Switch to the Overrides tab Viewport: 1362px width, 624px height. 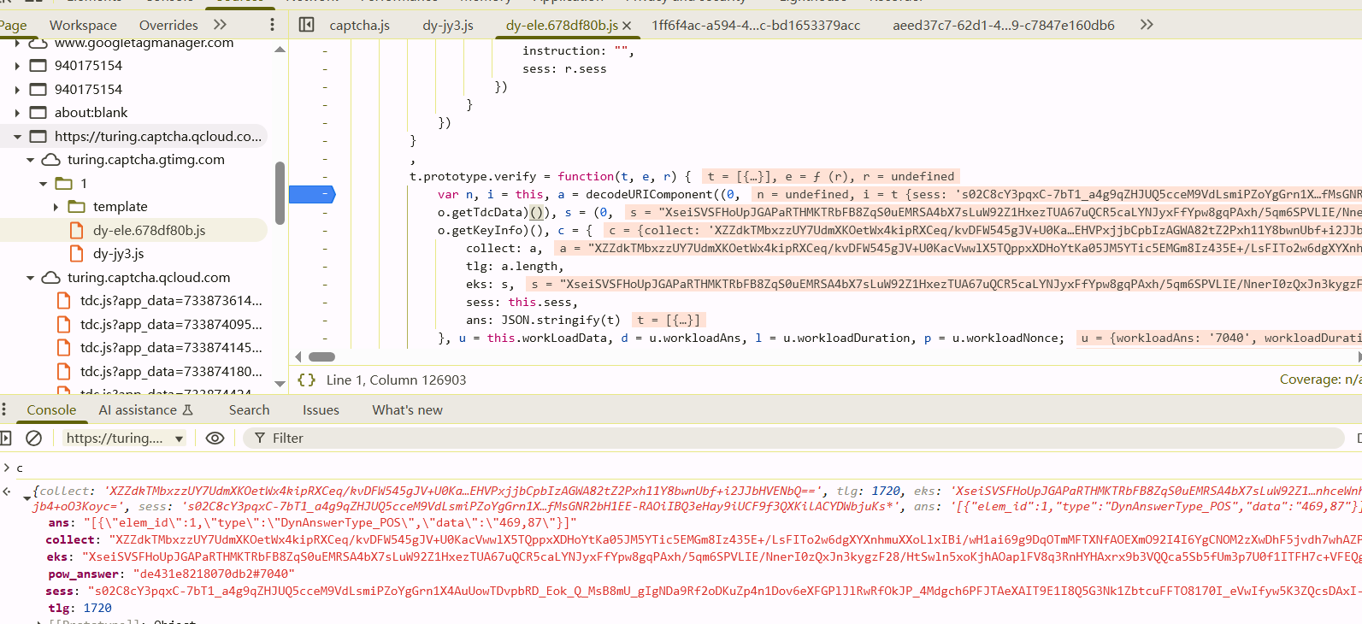(x=168, y=26)
